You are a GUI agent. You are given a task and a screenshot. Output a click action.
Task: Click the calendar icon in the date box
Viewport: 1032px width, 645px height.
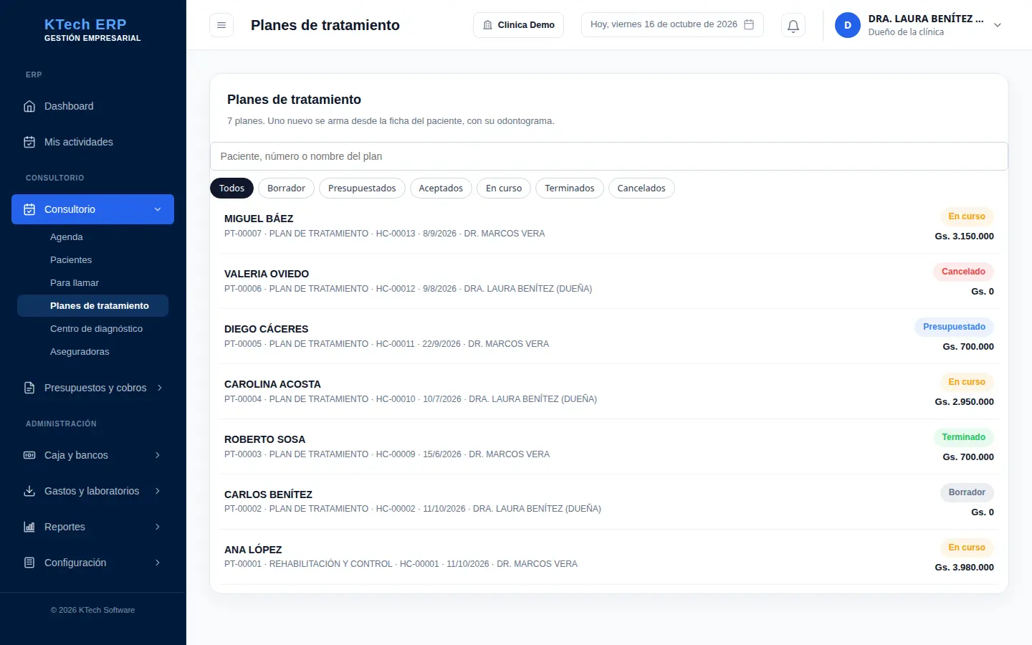coord(749,24)
